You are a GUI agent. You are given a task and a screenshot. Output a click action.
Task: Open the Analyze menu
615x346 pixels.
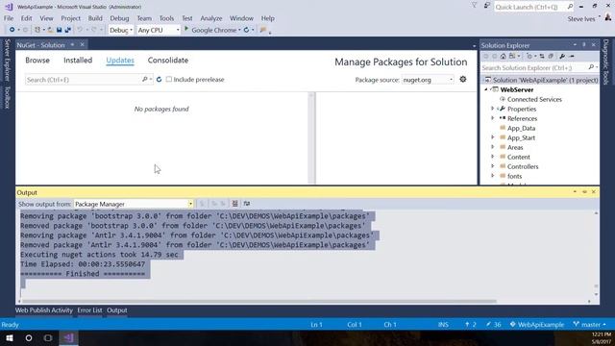click(x=211, y=18)
